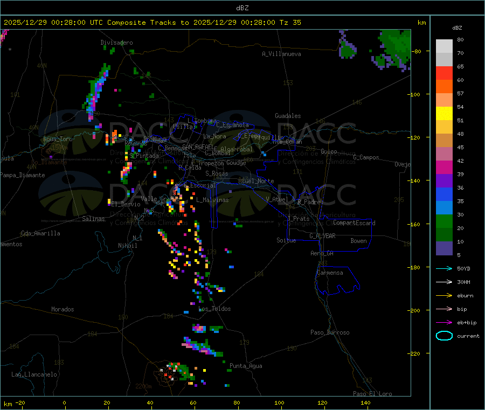Click the 51 dBZ yellow legend swatch
Image resolution: width=485 pixels, height=410 pixels.
click(444, 114)
